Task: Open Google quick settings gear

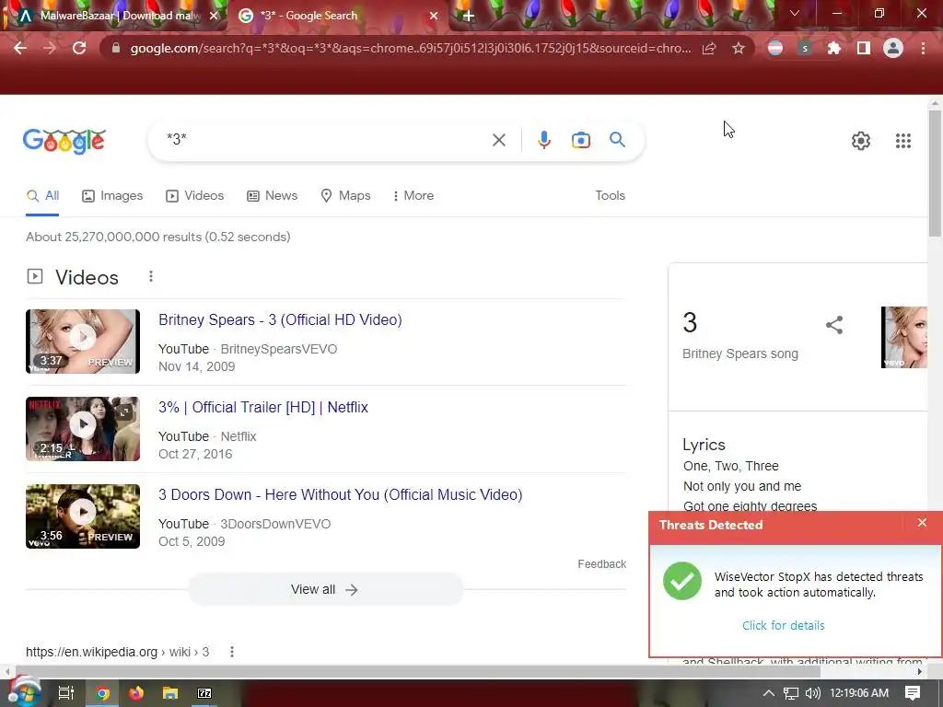Action: [x=861, y=141]
